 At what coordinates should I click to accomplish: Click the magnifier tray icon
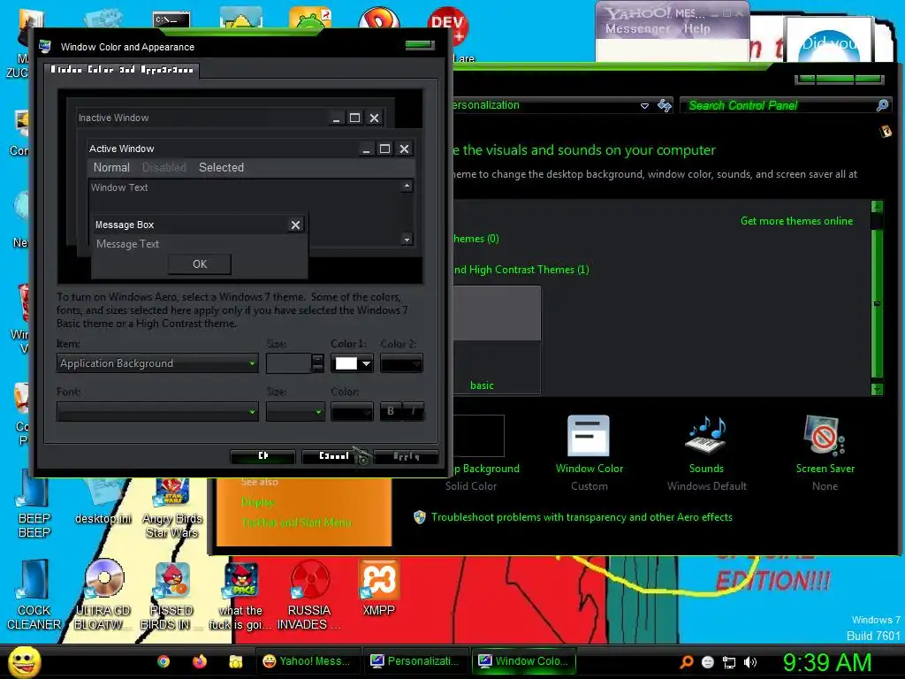pyautogui.click(x=686, y=662)
